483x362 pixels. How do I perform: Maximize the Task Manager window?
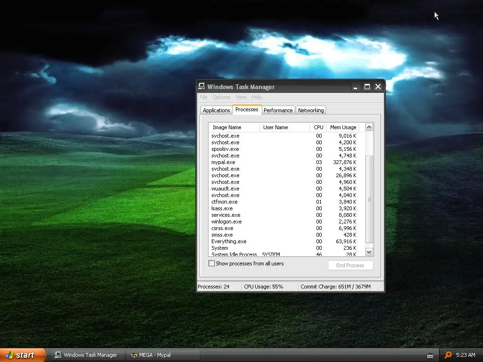coord(367,87)
